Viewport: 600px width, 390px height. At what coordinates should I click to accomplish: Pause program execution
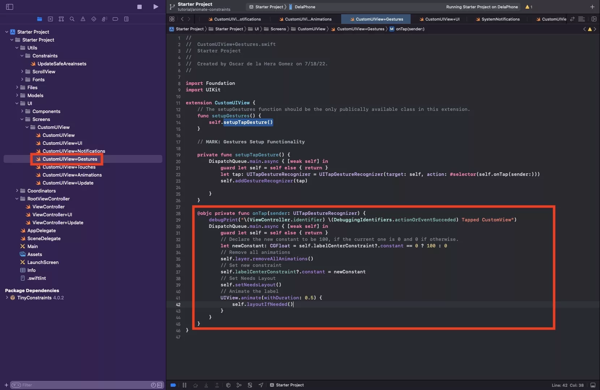(x=185, y=385)
